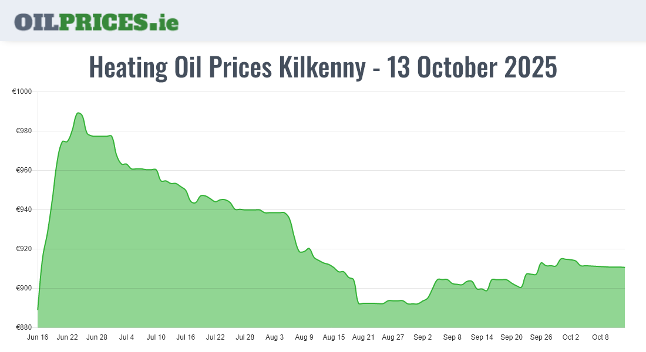The width and height of the screenshot is (646, 352).
Task: Click the €1000 y-axis label
Action: [x=22, y=92]
